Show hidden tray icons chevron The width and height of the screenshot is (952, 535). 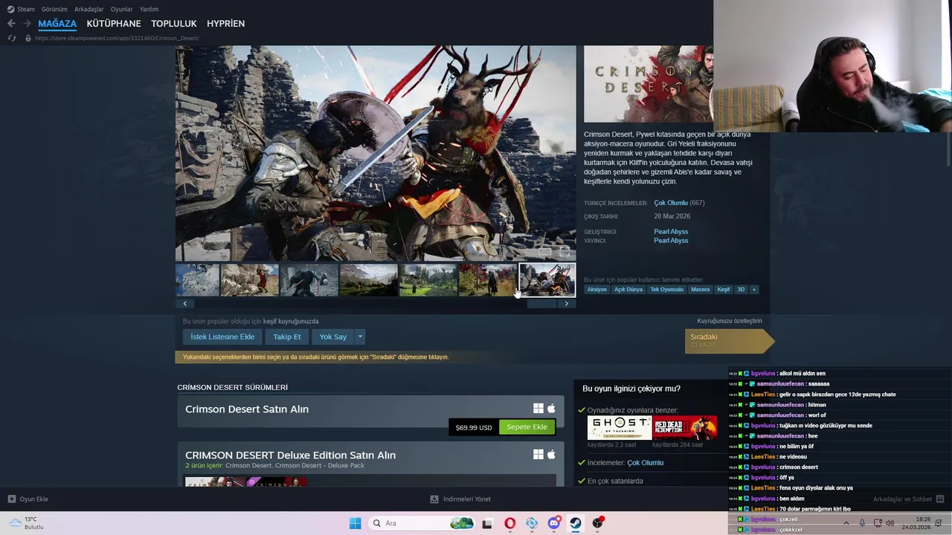pos(846,523)
